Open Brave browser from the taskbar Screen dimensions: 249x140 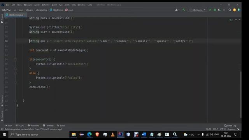(x=97, y=135)
